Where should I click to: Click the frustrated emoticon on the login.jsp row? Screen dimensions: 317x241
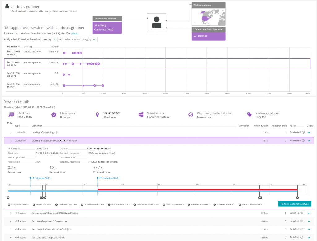point(303,132)
